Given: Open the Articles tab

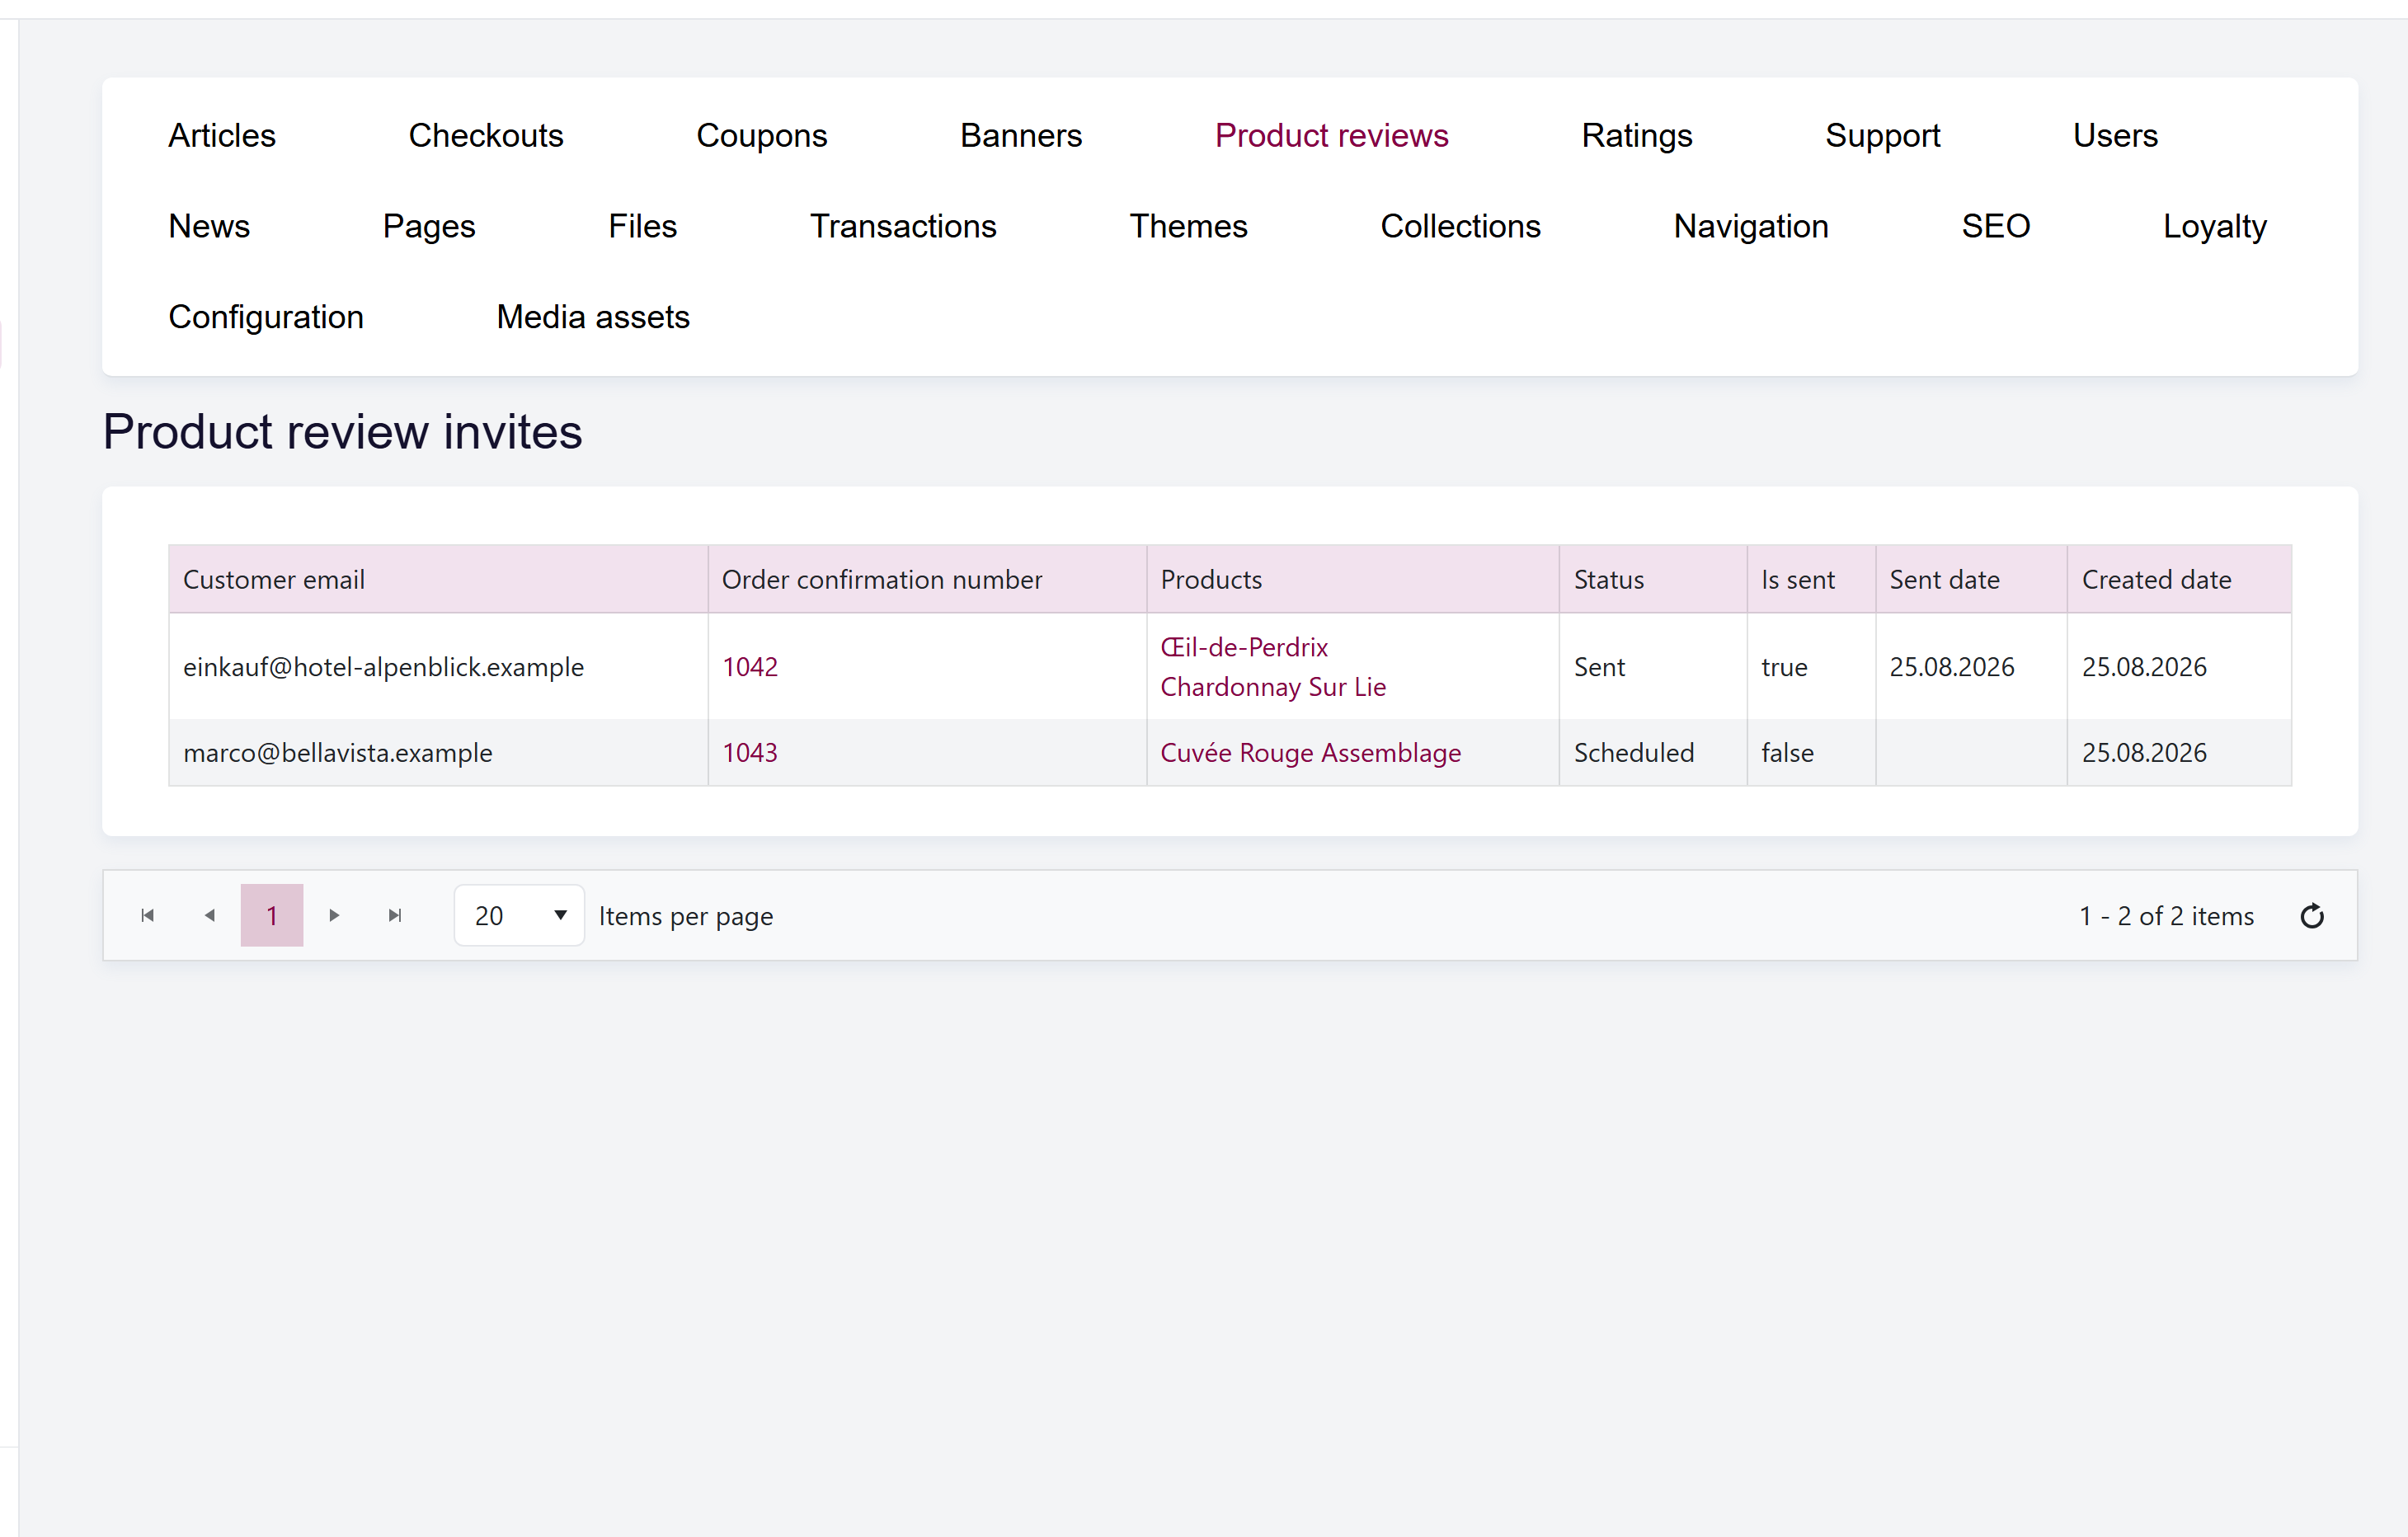Looking at the screenshot, I should click(x=222, y=135).
